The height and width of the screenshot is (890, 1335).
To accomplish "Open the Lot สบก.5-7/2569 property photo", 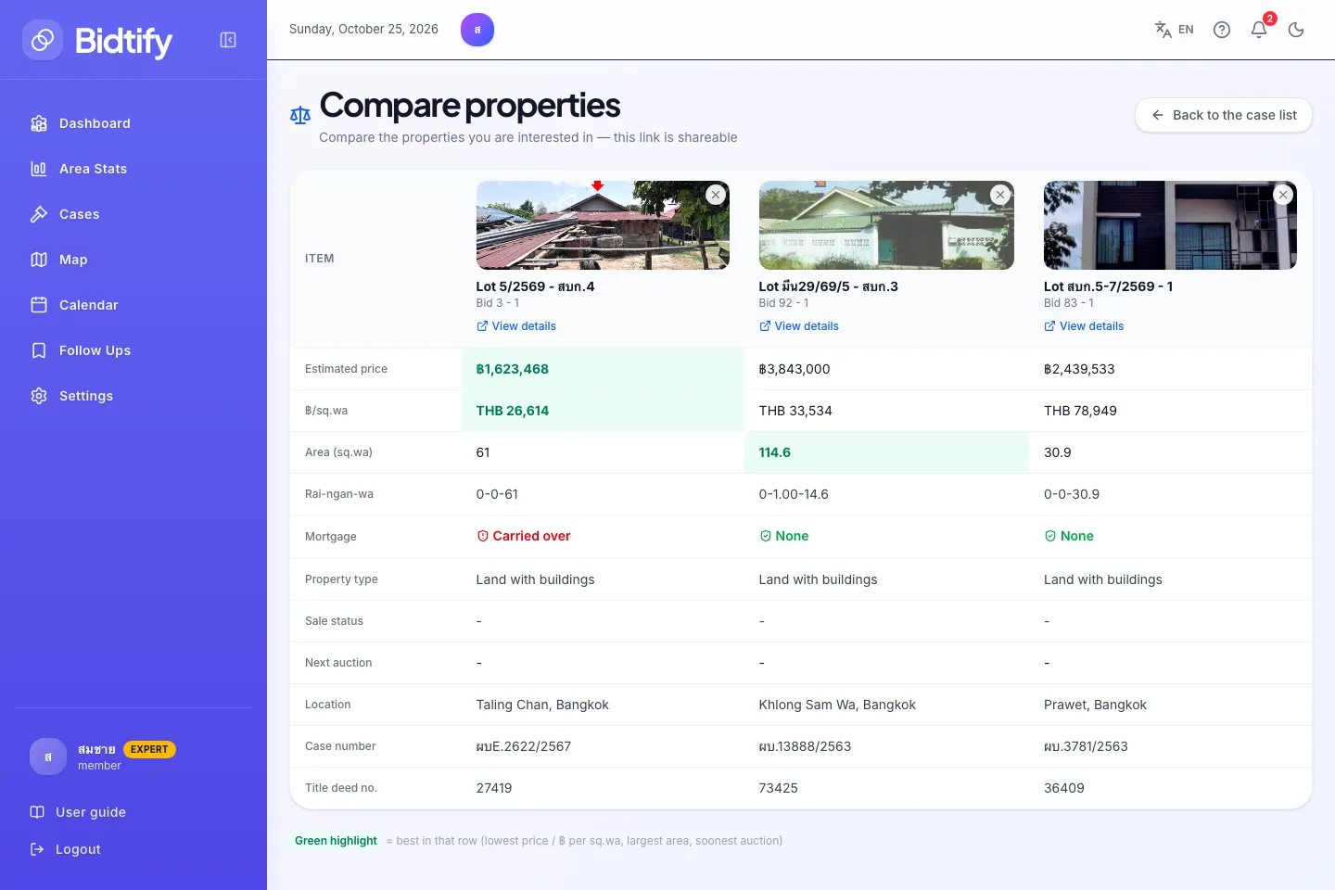I will click(1170, 225).
